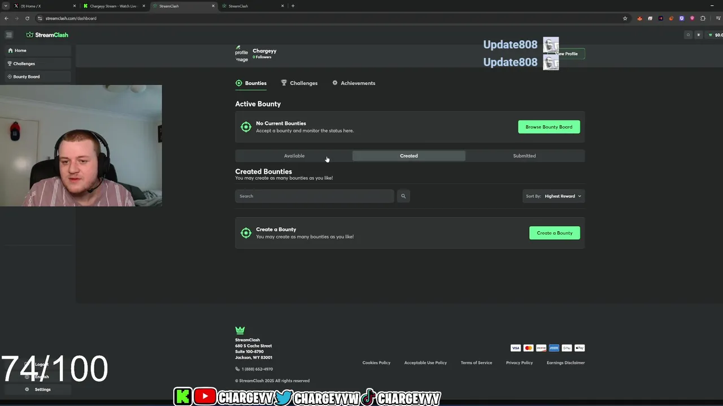723x406 pixels.
Task: Click the View Profile button
Action: click(567, 54)
